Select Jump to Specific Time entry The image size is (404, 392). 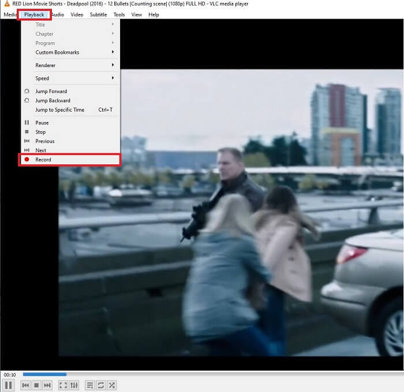click(70, 110)
